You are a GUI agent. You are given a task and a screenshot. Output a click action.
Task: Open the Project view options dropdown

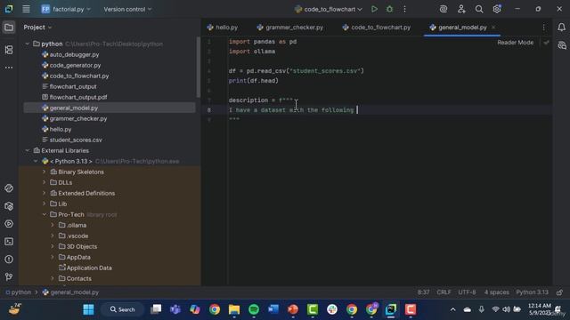tap(37, 28)
